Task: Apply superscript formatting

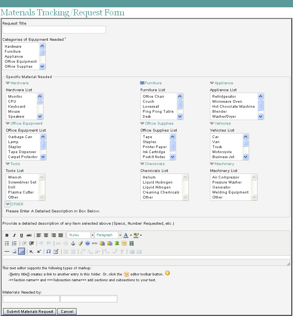Action: coord(39,252)
